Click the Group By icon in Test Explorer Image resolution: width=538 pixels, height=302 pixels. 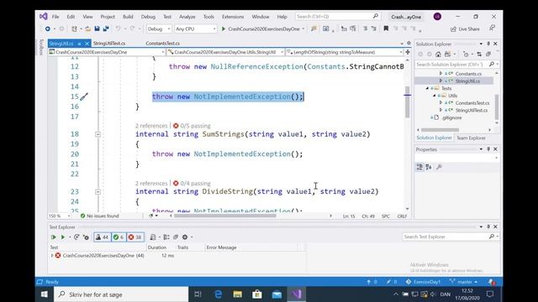point(166,237)
